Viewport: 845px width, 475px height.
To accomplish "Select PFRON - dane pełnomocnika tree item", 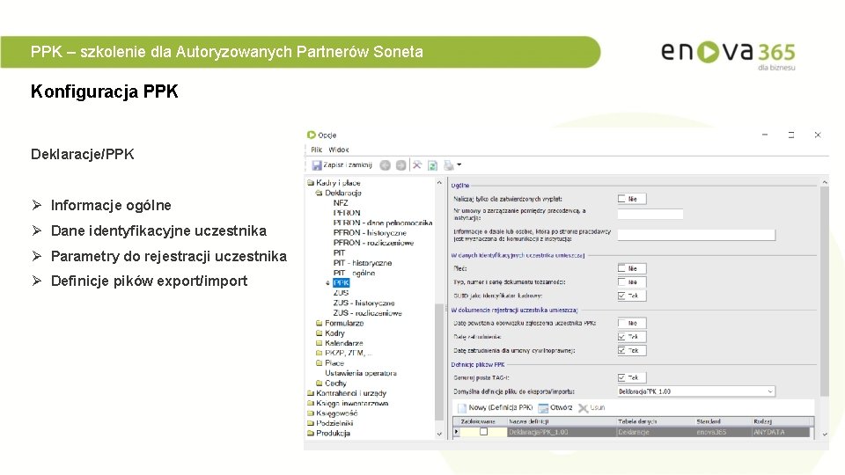I will pyautogui.click(x=383, y=223).
